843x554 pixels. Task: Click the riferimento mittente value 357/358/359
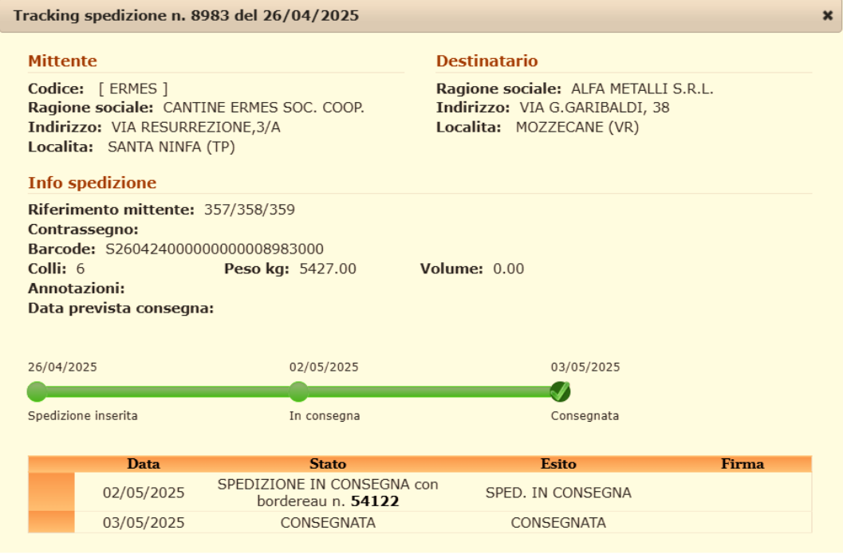coord(250,210)
